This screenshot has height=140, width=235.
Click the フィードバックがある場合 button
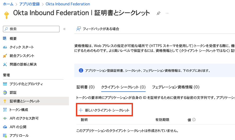pos(98,29)
